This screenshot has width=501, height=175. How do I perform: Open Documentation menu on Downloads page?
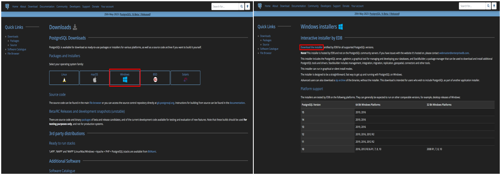coord(47,6)
